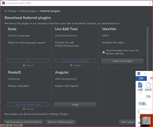The height and width of the screenshot is (127, 153).
Task: Open the 文件 tab in Word window
Action: (x=141, y=78)
